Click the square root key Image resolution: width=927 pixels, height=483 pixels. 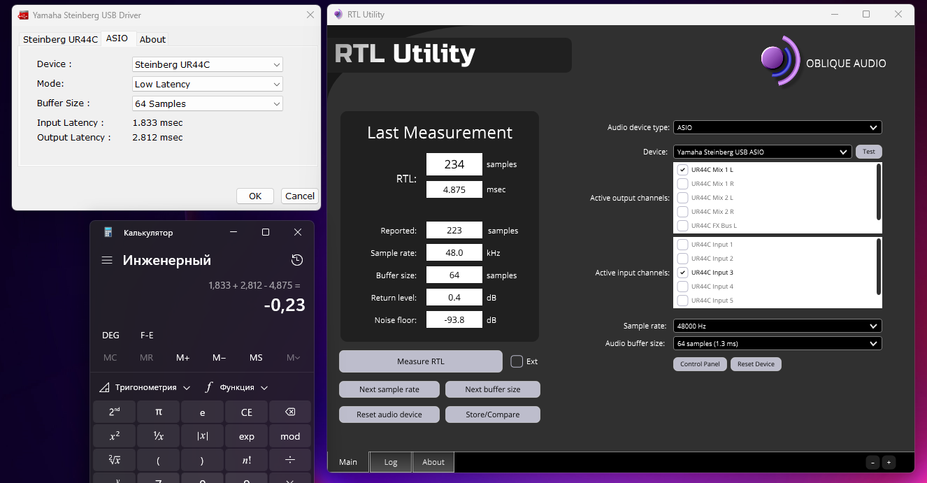click(x=115, y=460)
